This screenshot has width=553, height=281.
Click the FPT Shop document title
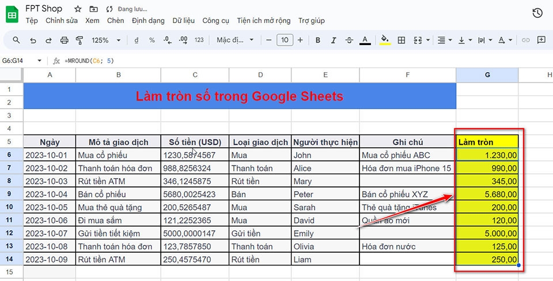point(44,9)
